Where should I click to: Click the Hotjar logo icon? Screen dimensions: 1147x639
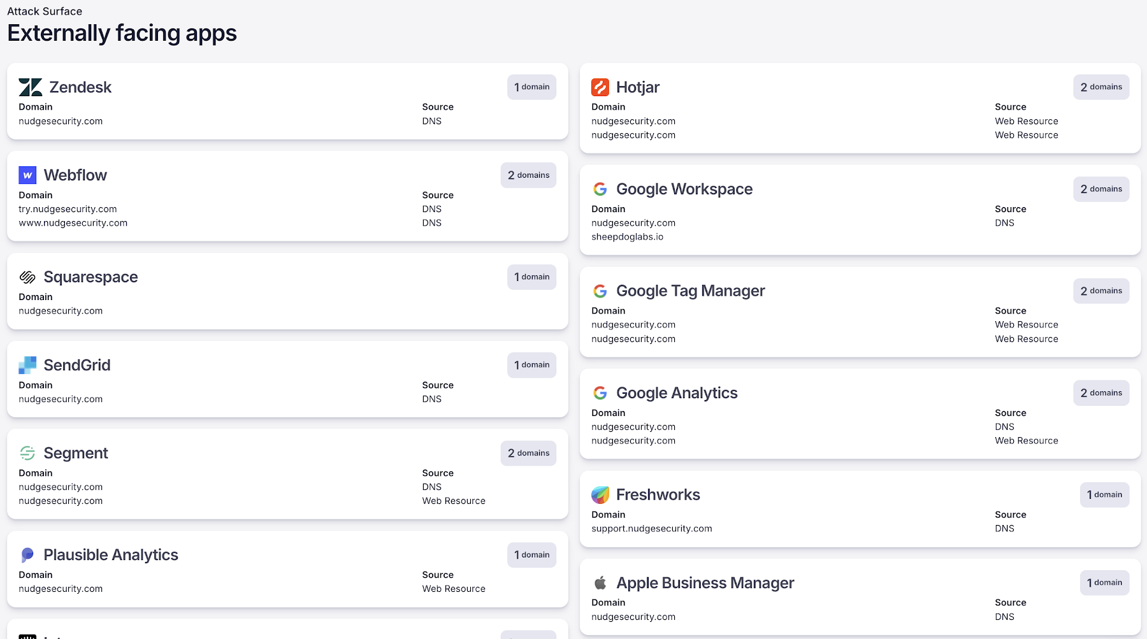tap(600, 87)
